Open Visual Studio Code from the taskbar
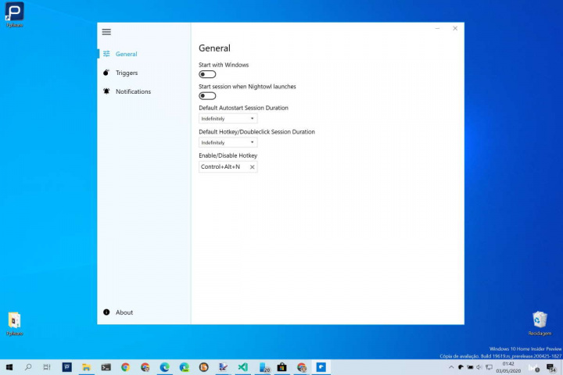This screenshot has height=375, width=563. [x=242, y=367]
